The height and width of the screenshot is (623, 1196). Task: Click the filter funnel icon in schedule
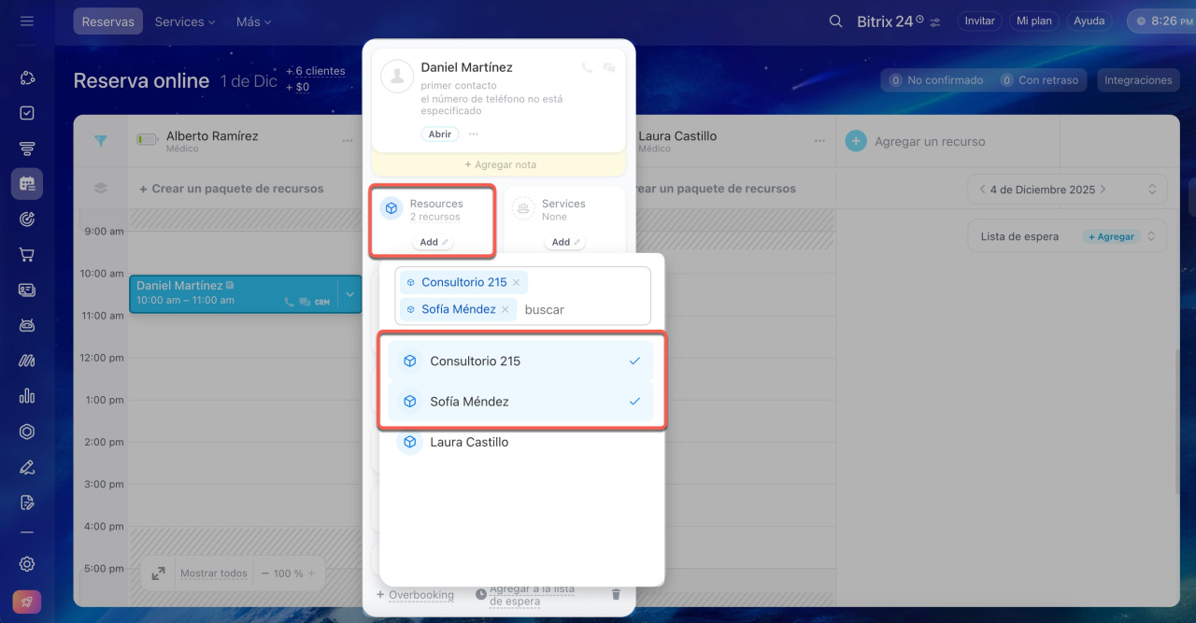pyautogui.click(x=101, y=141)
